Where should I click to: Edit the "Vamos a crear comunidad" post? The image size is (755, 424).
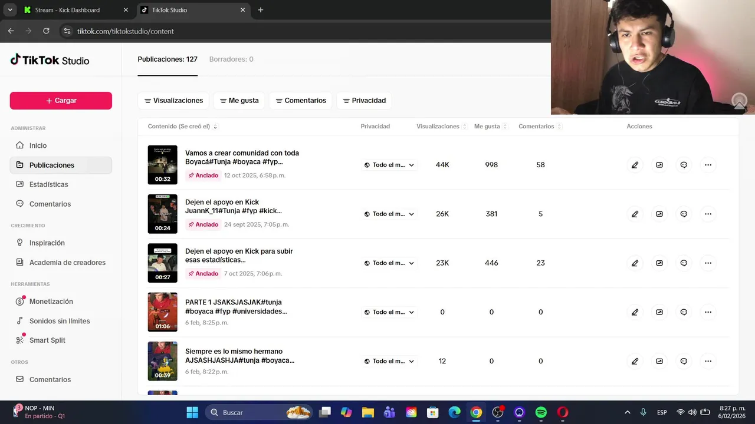pyautogui.click(x=635, y=165)
